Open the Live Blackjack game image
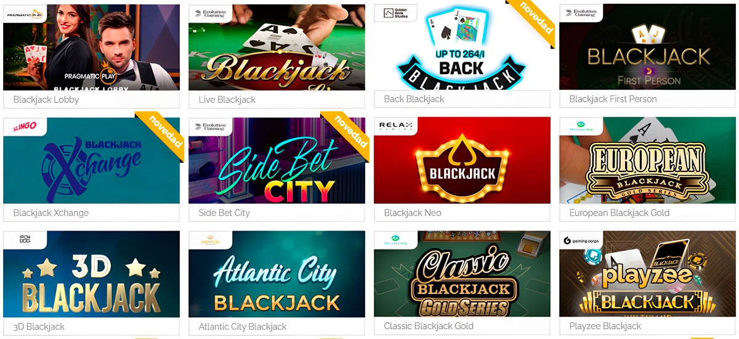The width and height of the screenshot is (739, 339). [277, 47]
